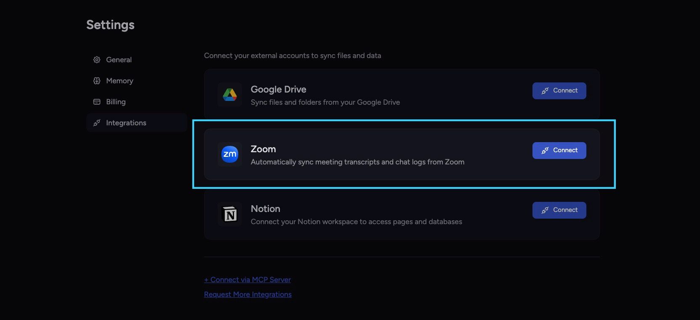Connect the Notion workspace

pyautogui.click(x=559, y=210)
